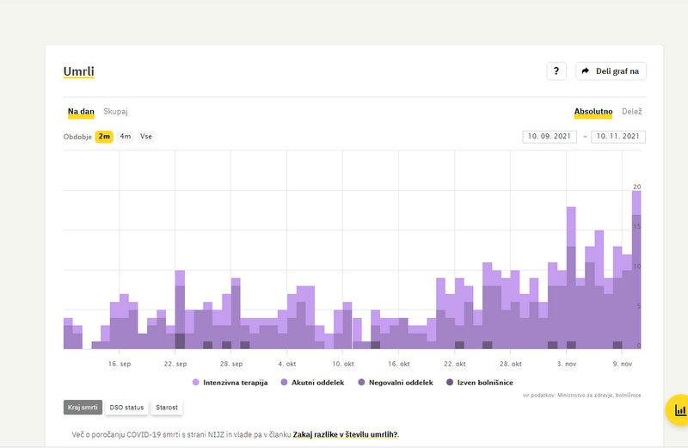
Task: Set period to Vse
Action: click(x=146, y=136)
